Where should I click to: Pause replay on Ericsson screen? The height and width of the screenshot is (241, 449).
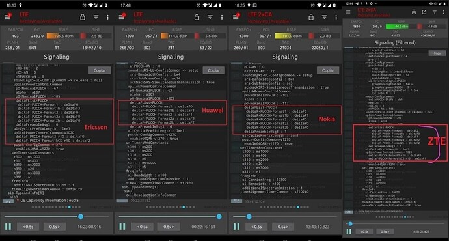tap(8, 227)
